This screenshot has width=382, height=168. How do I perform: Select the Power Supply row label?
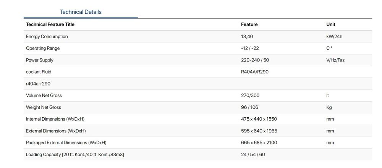pos(39,60)
